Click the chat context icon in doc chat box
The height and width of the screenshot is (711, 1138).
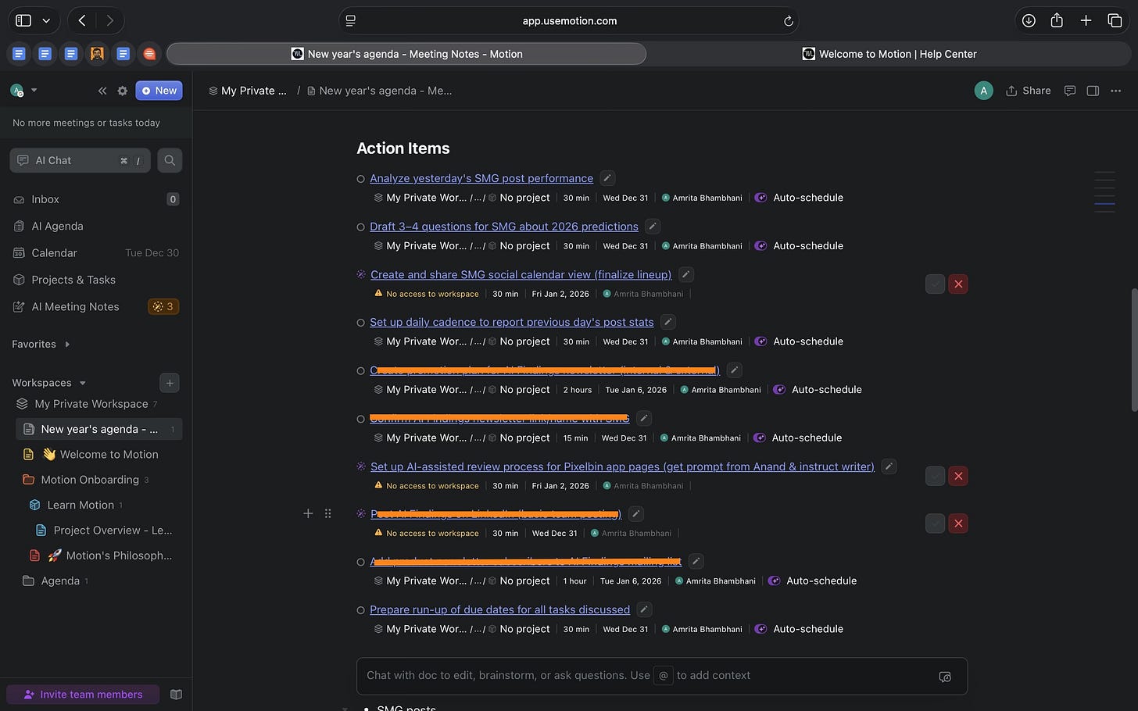pos(945,677)
